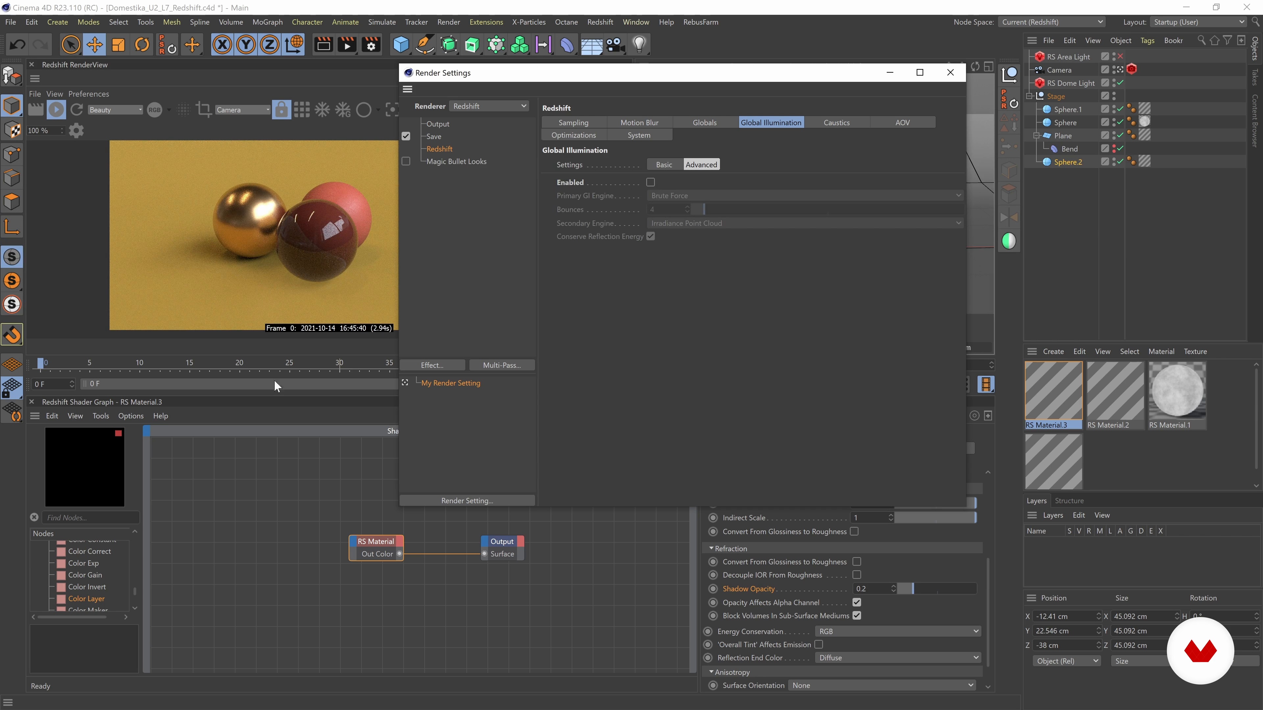The height and width of the screenshot is (710, 1263).
Task: Switch to the Sampling tab
Action: pos(574,123)
